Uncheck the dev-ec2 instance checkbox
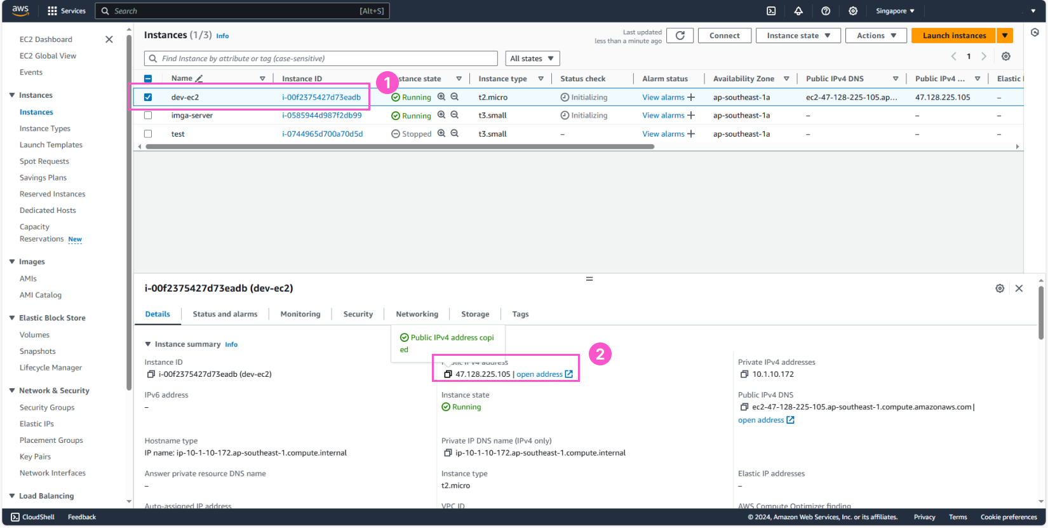This screenshot has width=1048, height=528. click(x=148, y=97)
